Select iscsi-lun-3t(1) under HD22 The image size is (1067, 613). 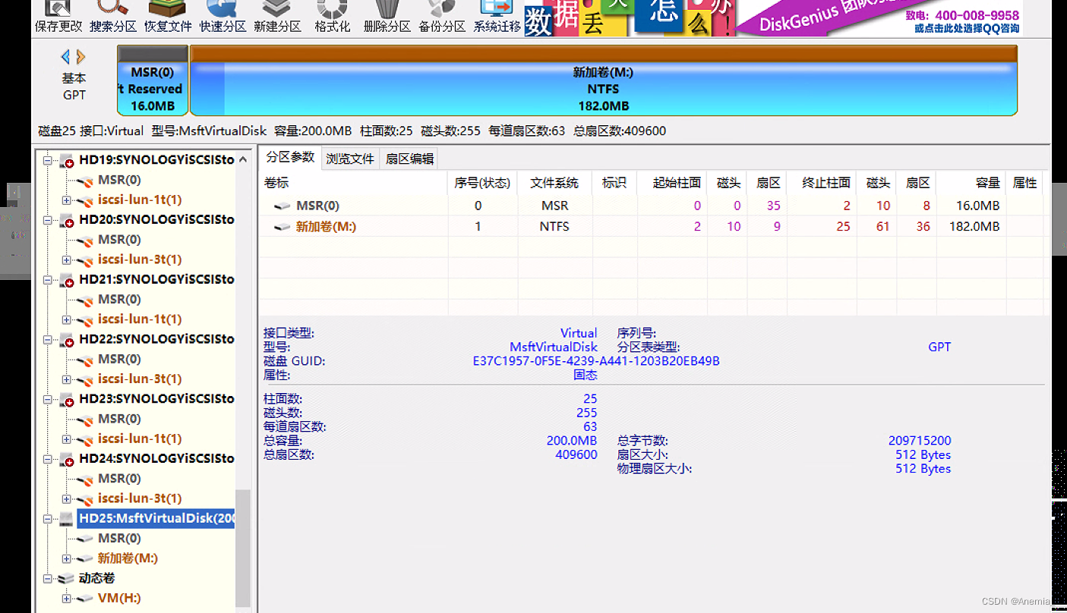(x=140, y=379)
